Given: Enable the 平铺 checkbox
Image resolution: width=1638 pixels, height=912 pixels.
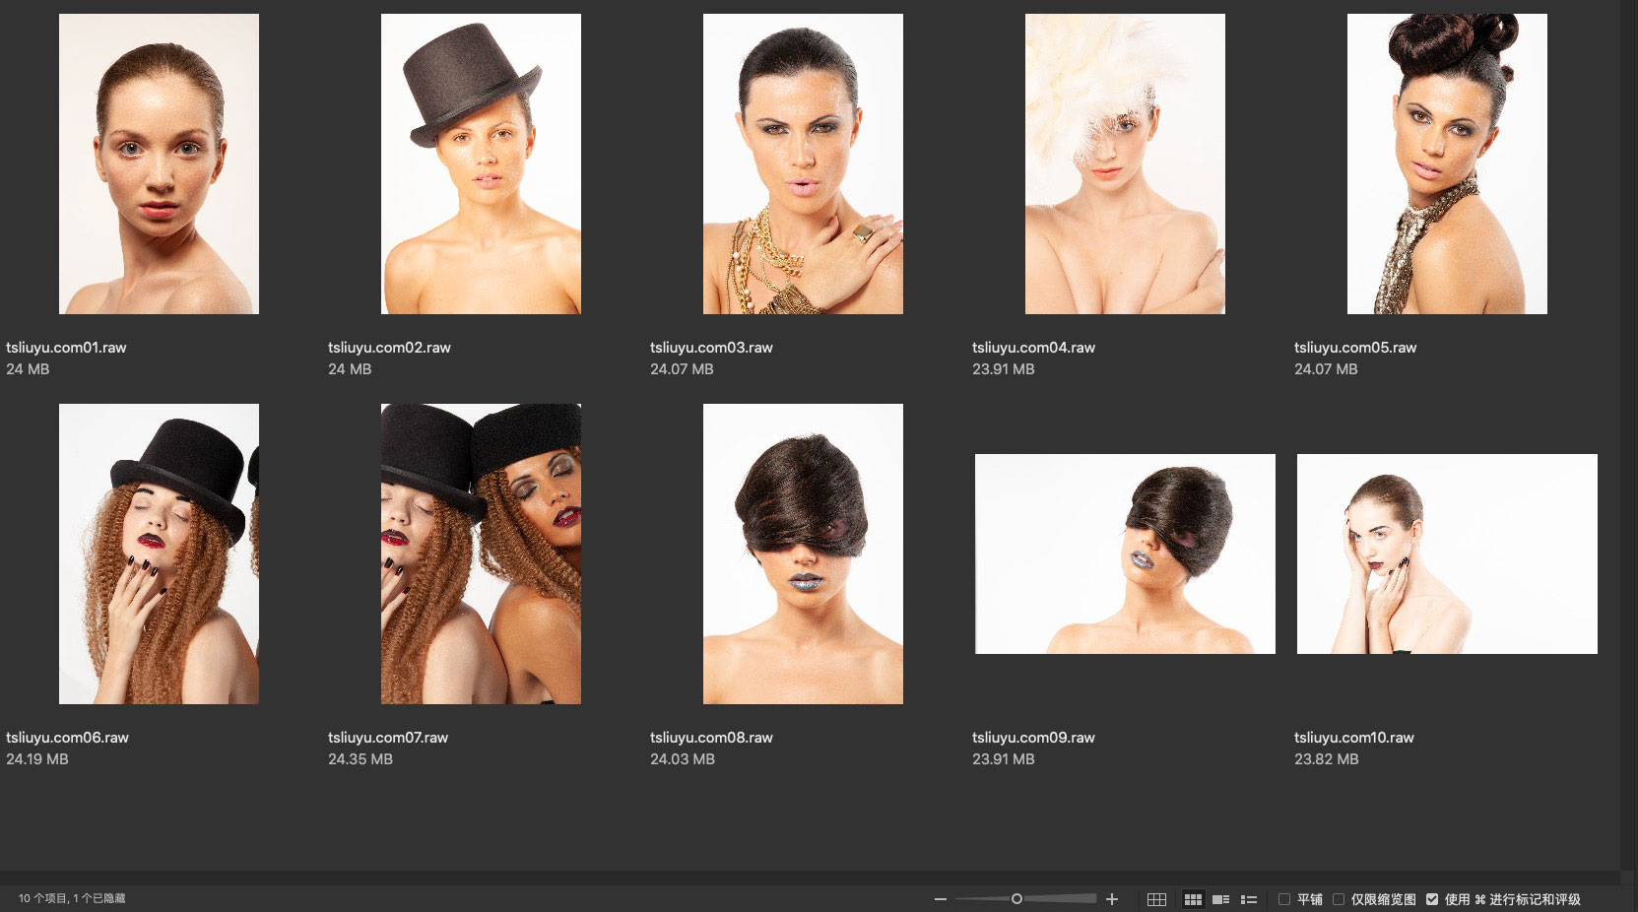Looking at the screenshot, I should (1284, 899).
